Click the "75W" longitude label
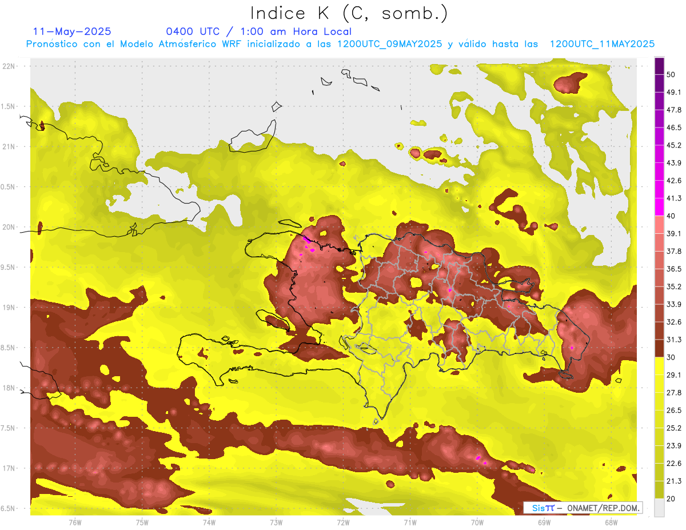This screenshot has height=530, width=686. (142, 522)
